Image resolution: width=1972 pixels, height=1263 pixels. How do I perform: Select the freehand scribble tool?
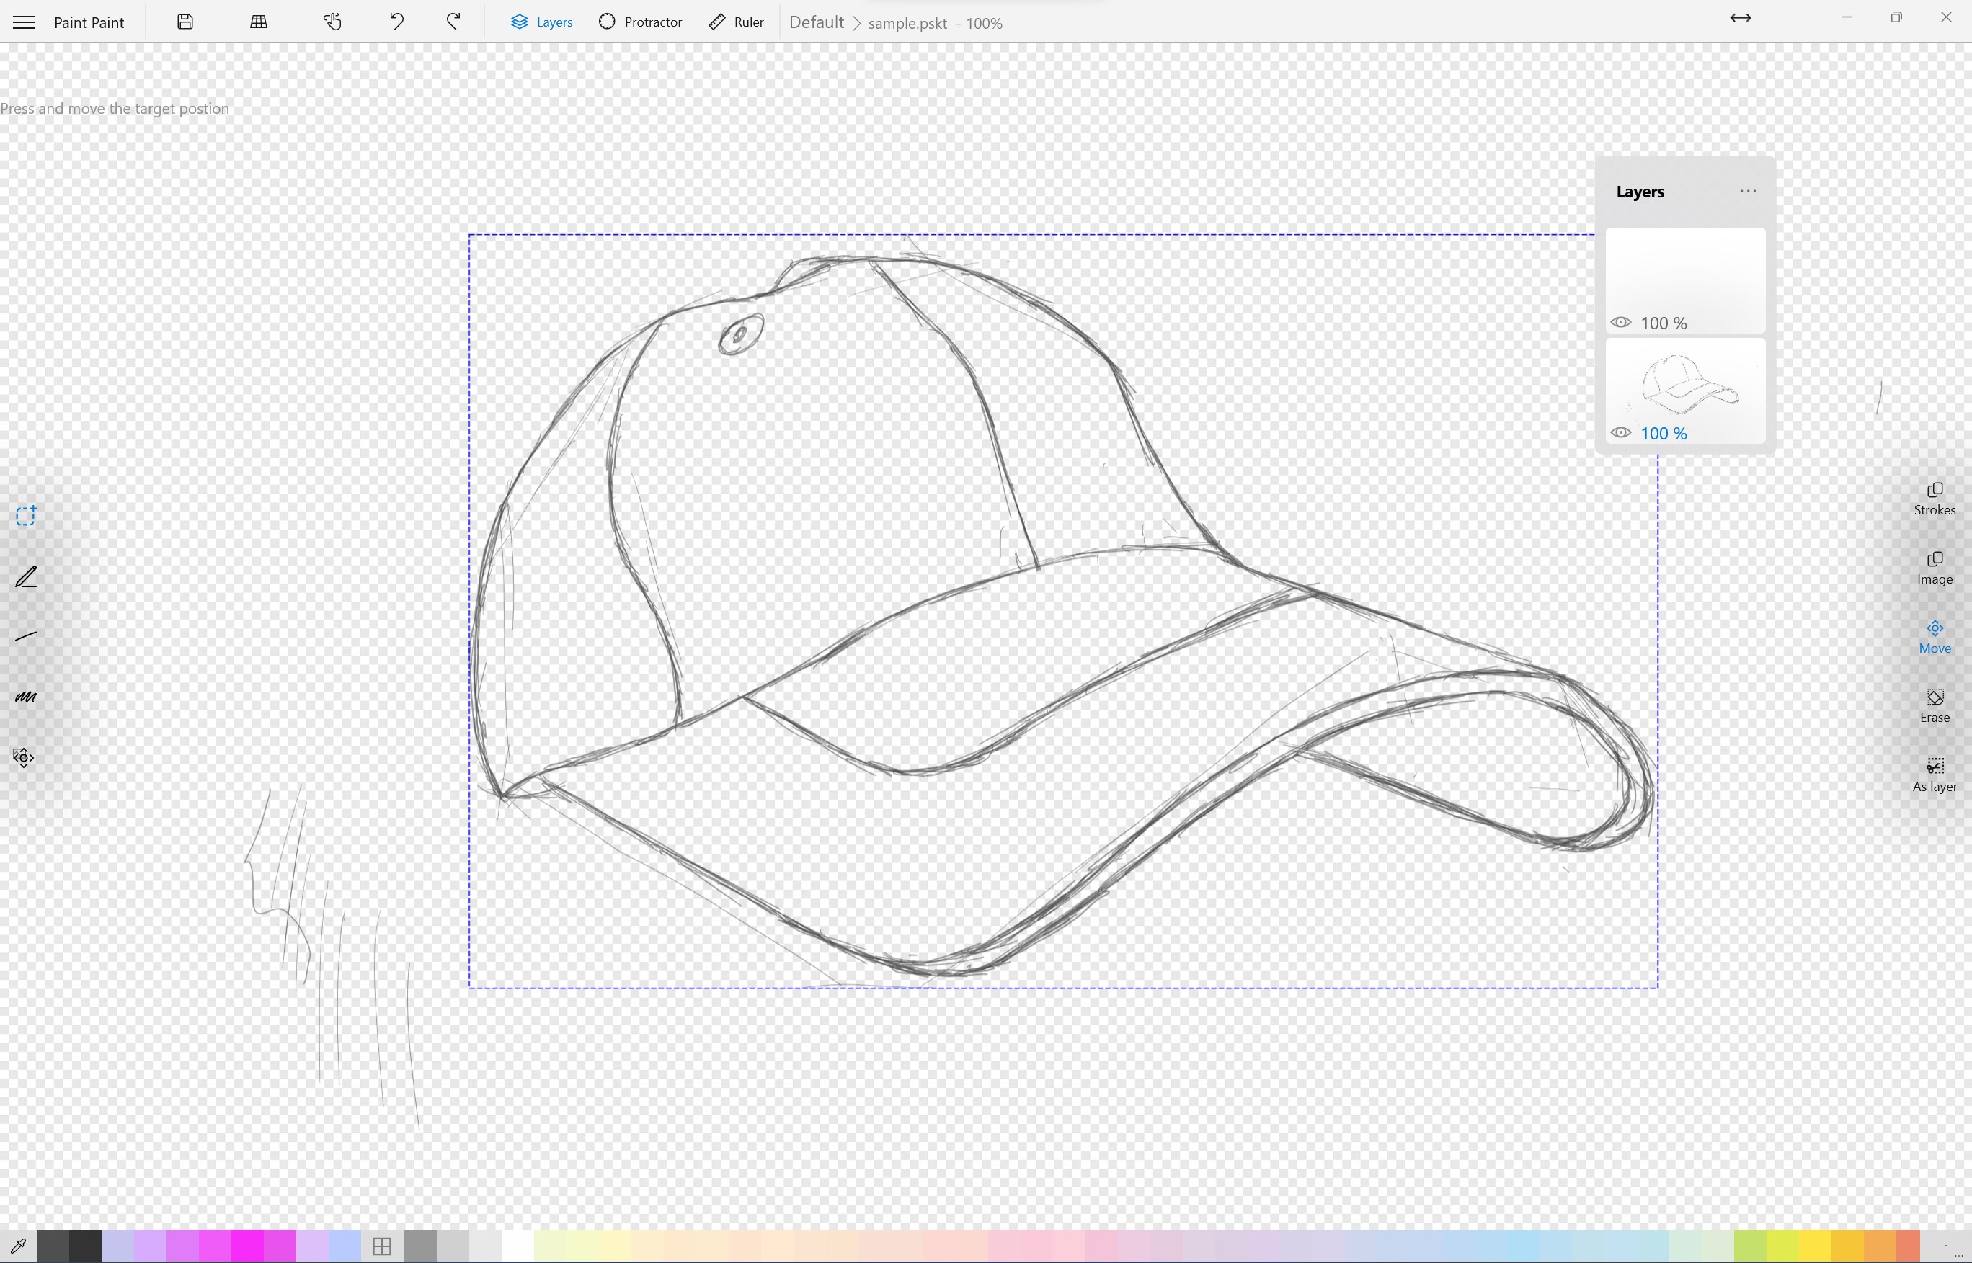pos(25,696)
